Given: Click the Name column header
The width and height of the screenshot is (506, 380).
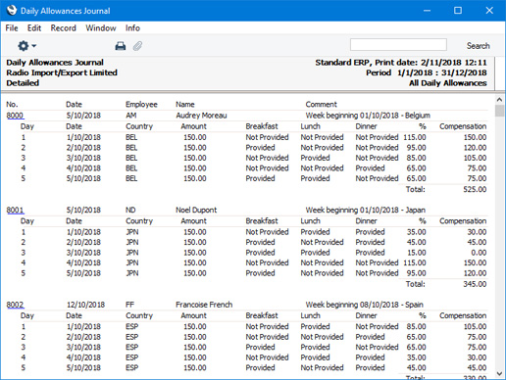Looking at the screenshot, I should 185,105.
